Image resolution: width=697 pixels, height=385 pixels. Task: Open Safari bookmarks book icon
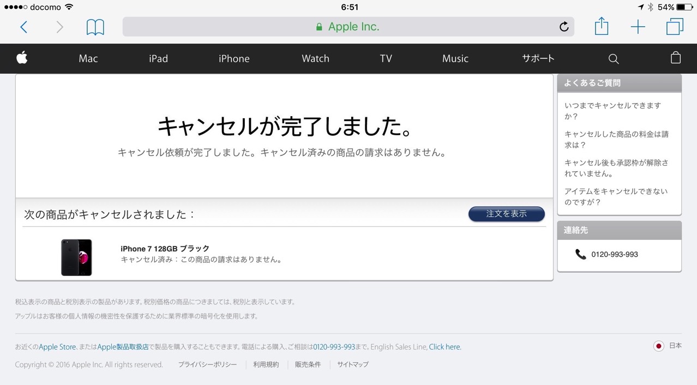coord(95,27)
